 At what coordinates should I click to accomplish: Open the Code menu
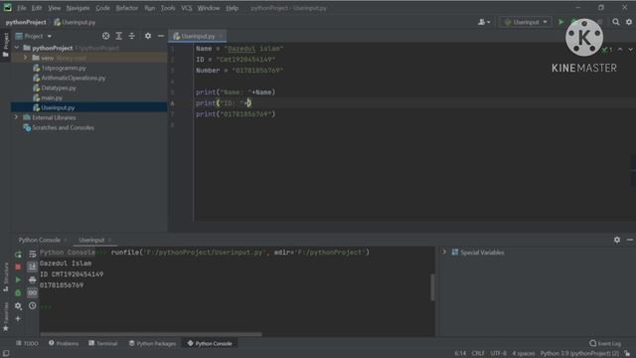click(102, 8)
